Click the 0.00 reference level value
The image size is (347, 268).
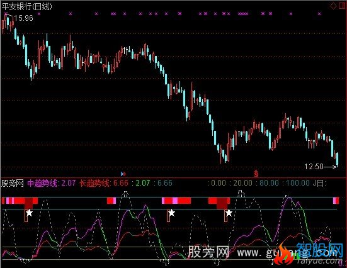[219, 183]
